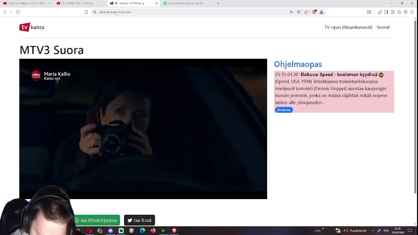Image resolution: width=418 pixels, height=235 pixels.
Task: Click the share page icon in the address bar
Action: coord(306,12)
